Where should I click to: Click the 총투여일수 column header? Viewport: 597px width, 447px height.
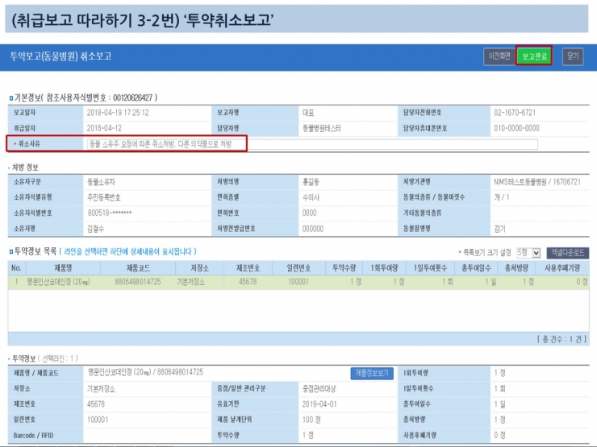point(477,267)
